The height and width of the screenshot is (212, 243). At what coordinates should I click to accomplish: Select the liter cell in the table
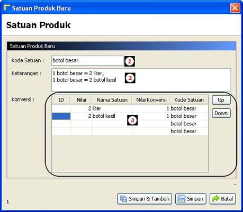112,108
